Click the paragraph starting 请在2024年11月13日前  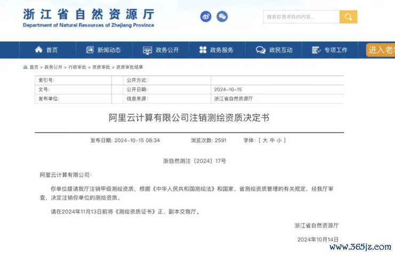point(125,212)
